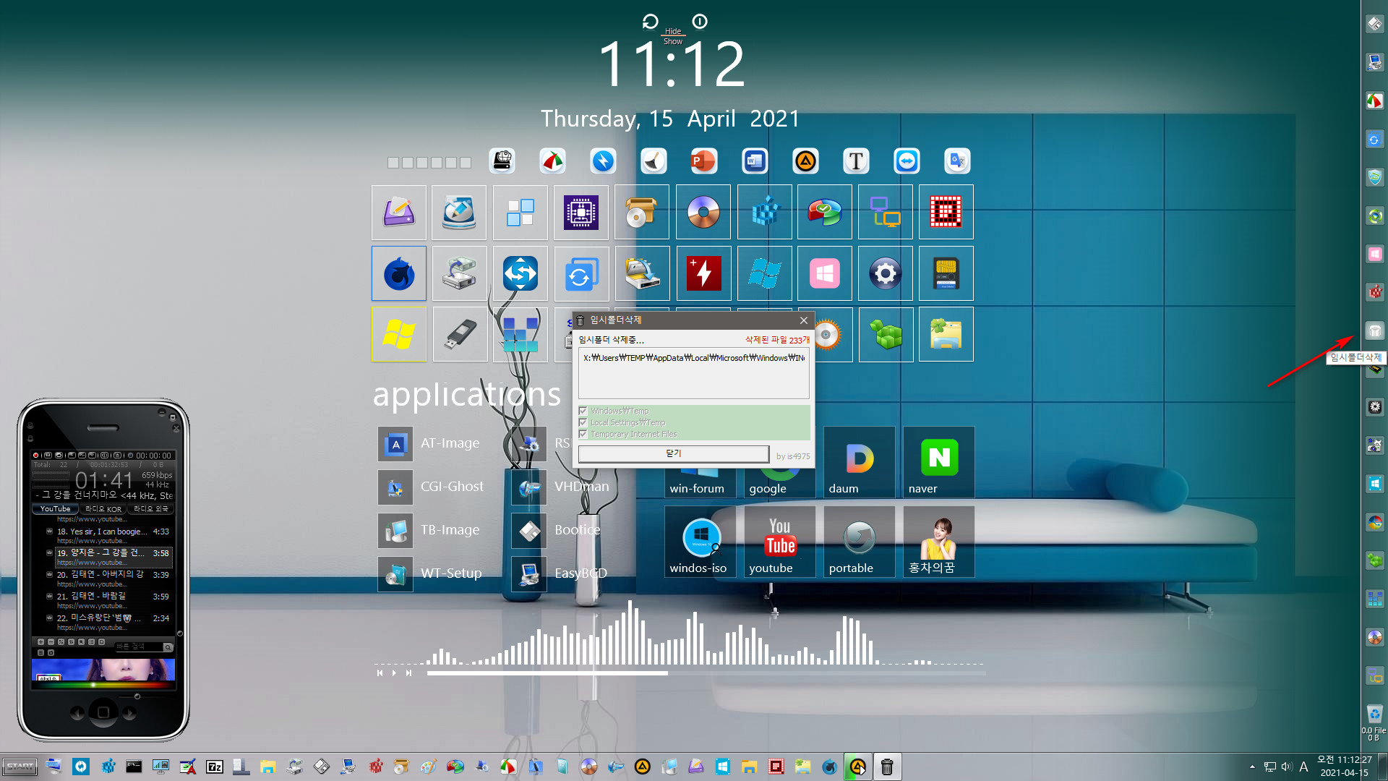
Task: Click the START button on the taskbar
Action: click(x=20, y=767)
